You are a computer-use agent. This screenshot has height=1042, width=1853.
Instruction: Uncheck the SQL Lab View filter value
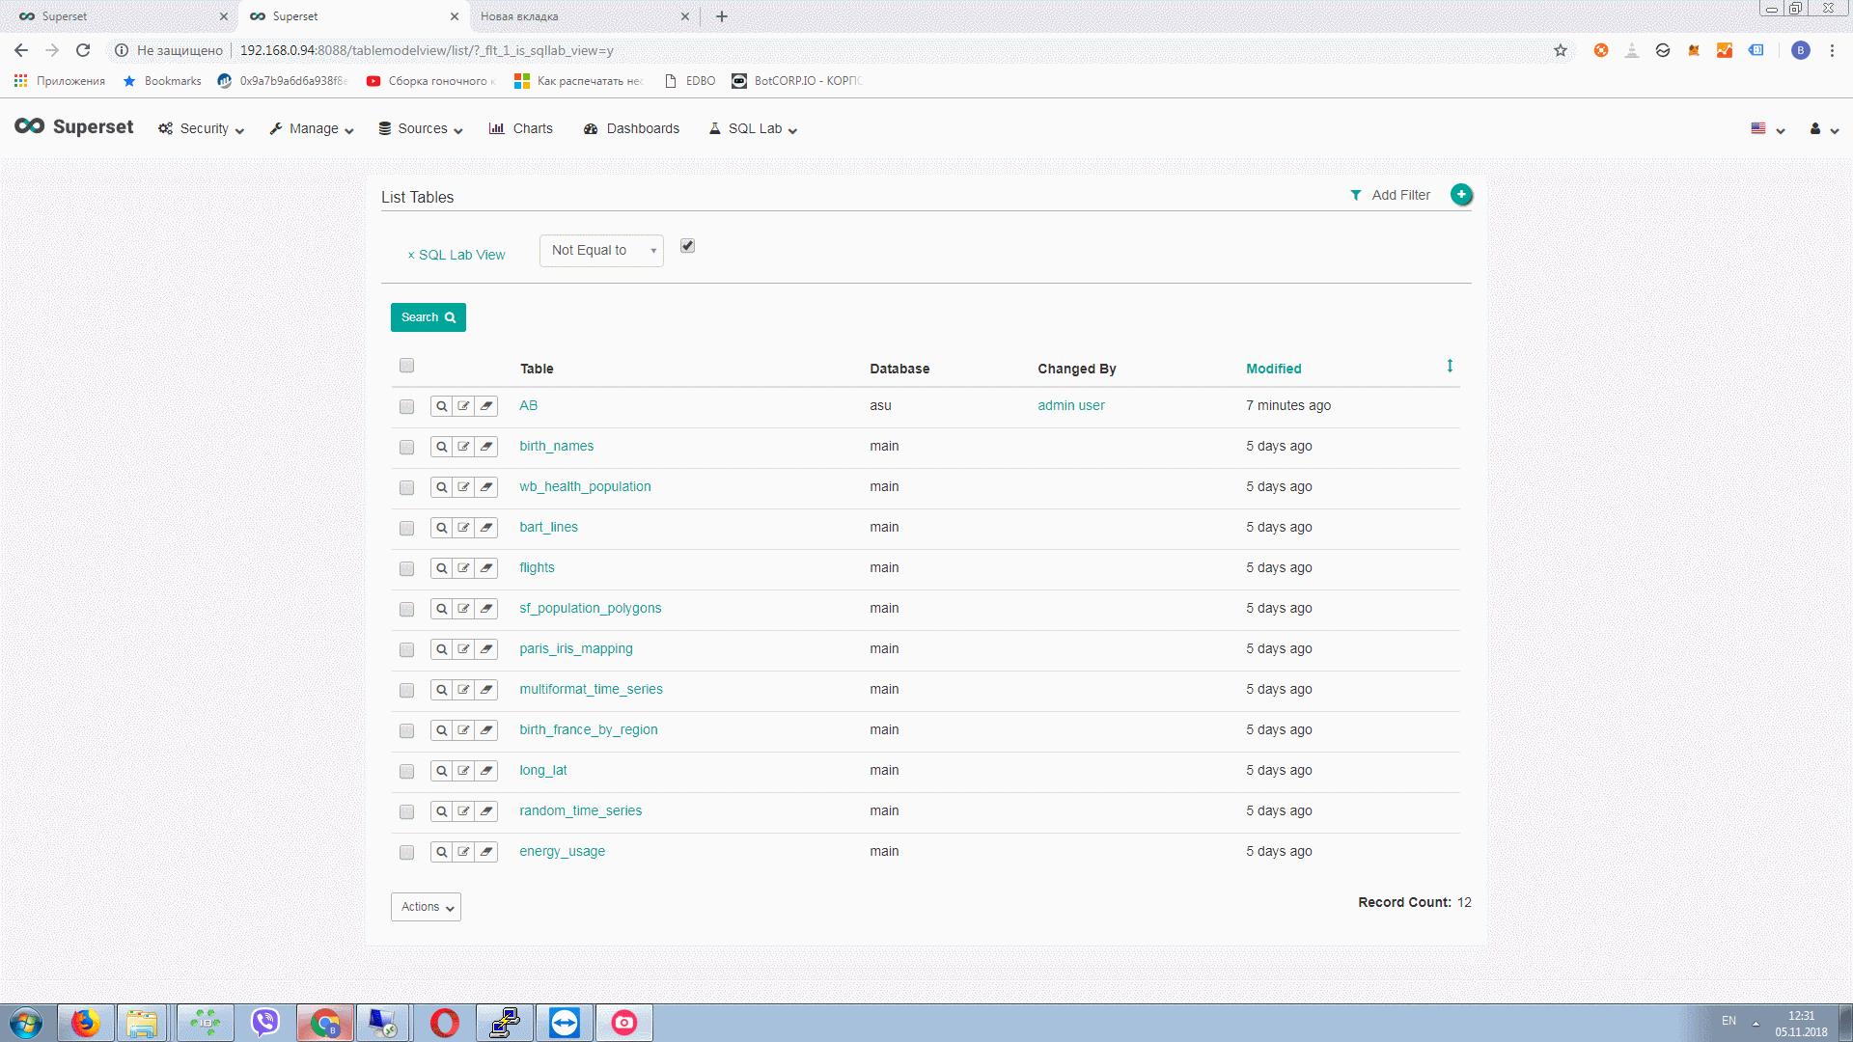[687, 246]
